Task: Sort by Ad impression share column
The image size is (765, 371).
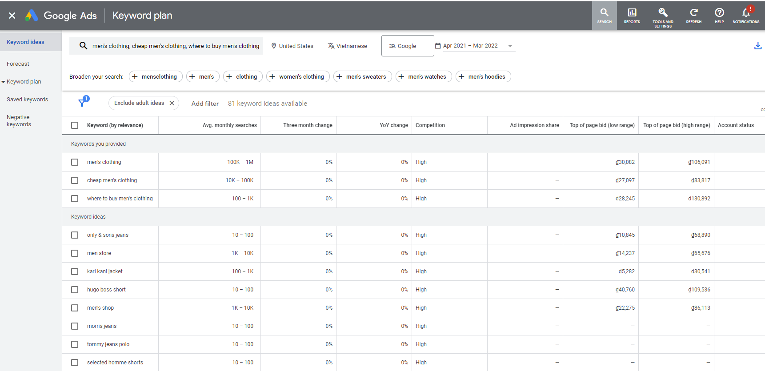Action: [534, 125]
